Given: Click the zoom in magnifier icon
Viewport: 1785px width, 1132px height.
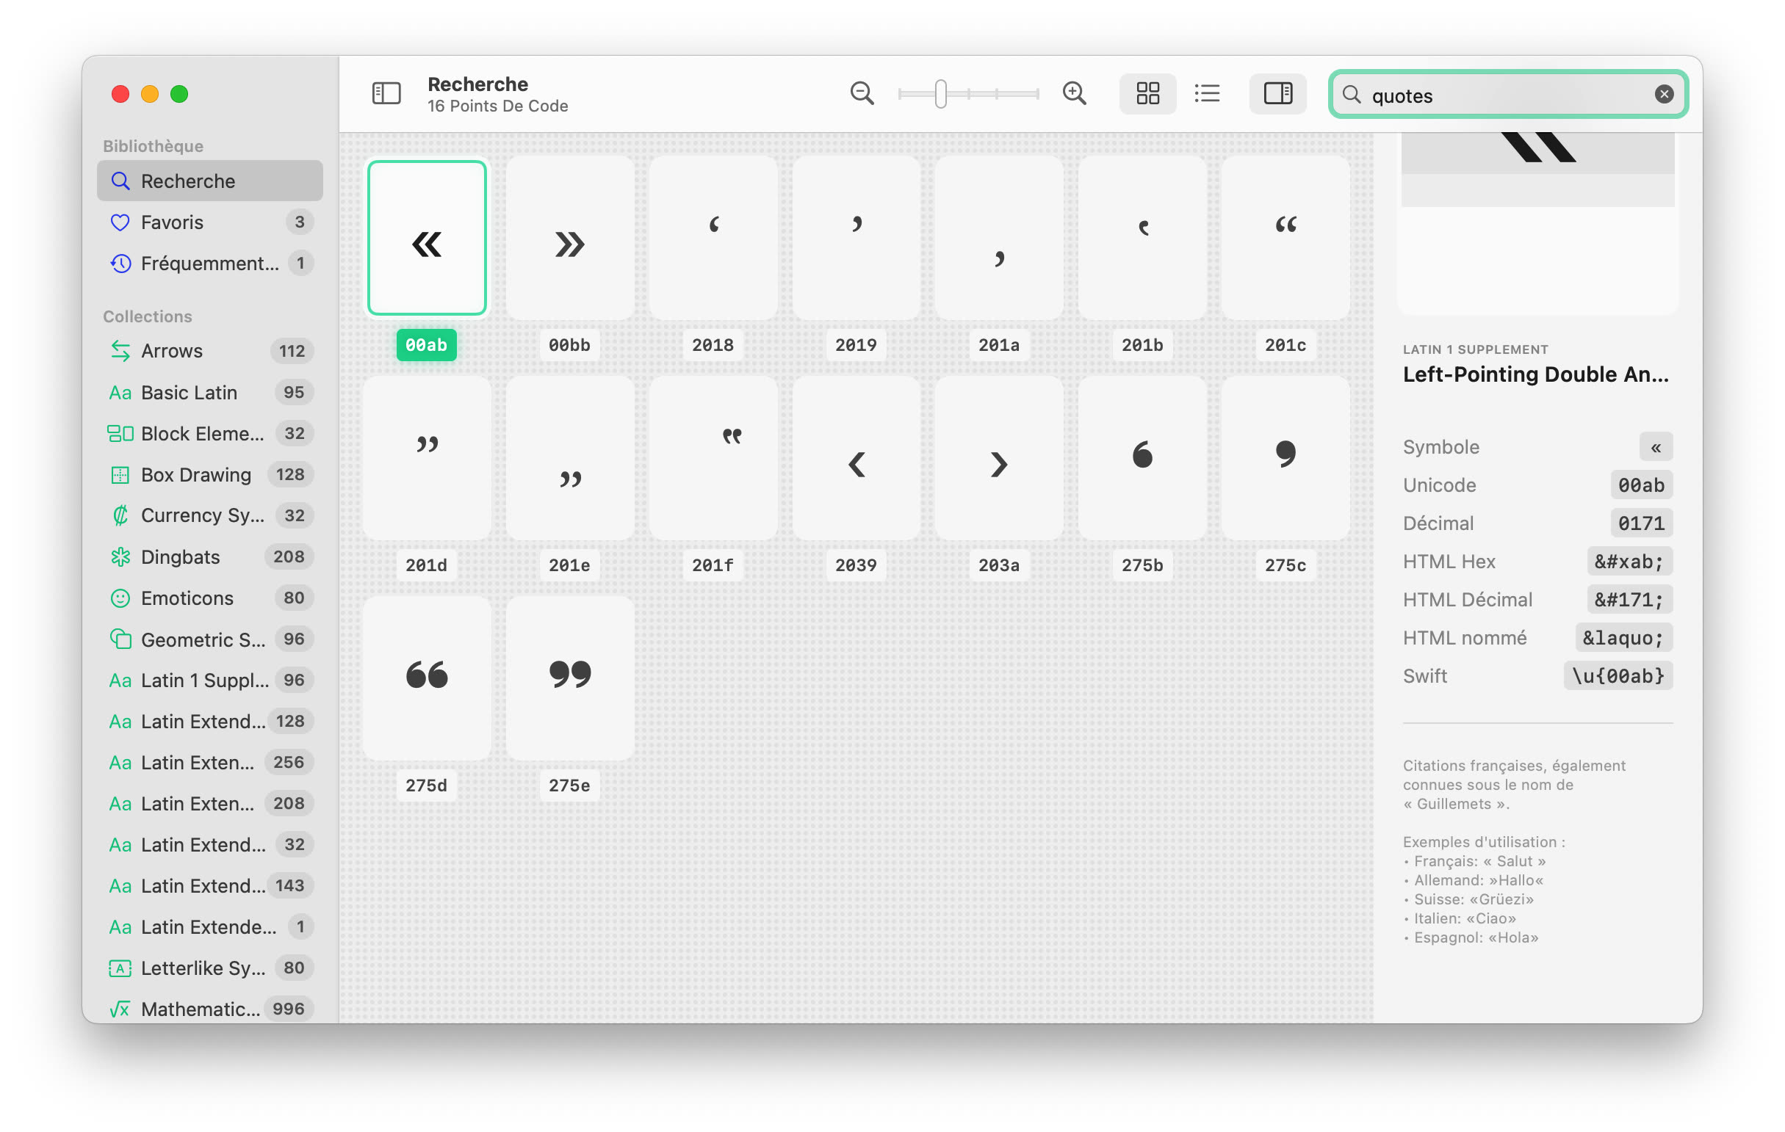Looking at the screenshot, I should pyautogui.click(x=1074, y=93).
